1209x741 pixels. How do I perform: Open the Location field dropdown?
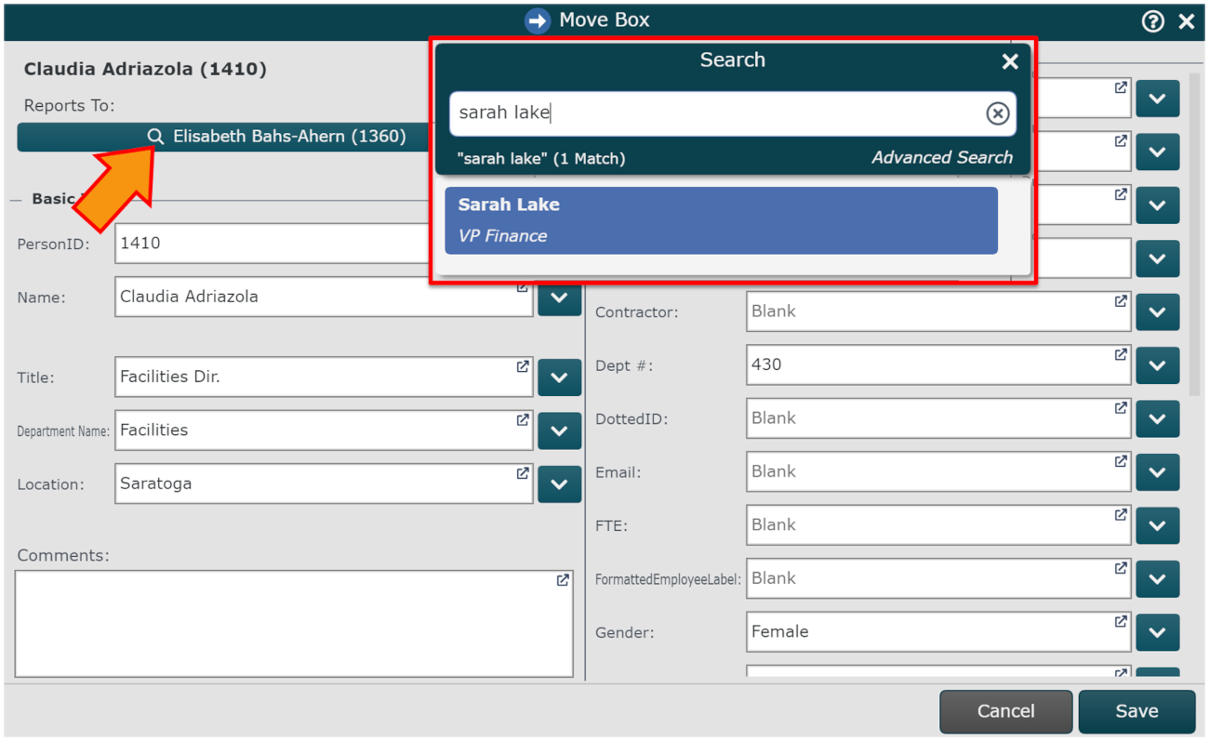[x=559, y=484]
